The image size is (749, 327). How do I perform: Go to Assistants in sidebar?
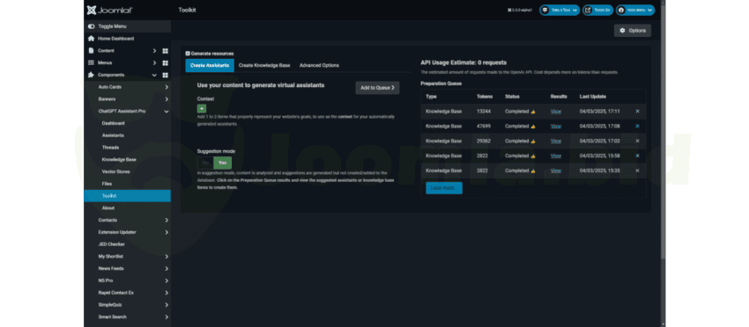coord(113,135)
